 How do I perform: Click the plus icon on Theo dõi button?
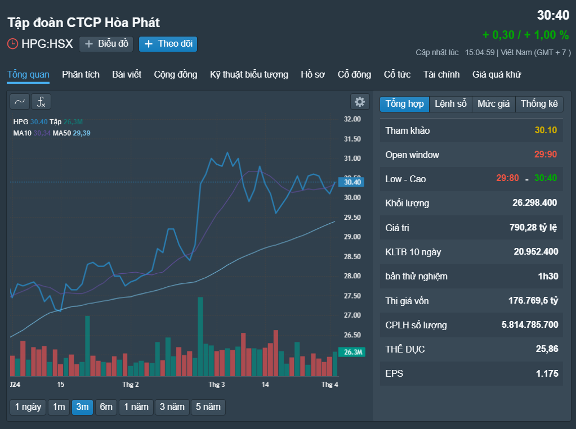click(x=149, y=44)
